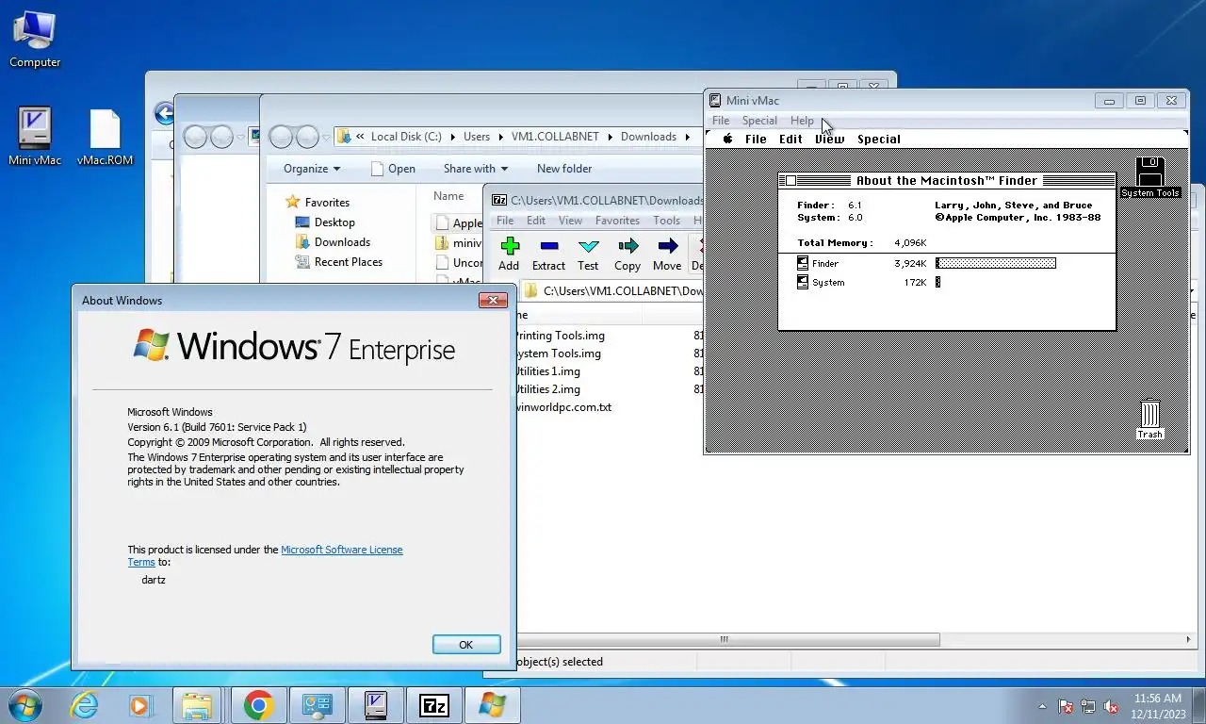This screenshot has width=1206, height=724.
Task: Expand arrow after VM1.COLLABNET breadcrumb
Action: [609, 137]
